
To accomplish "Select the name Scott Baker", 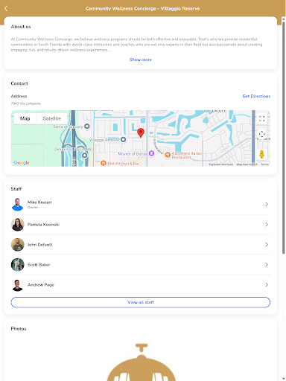I will coord(39,265).
